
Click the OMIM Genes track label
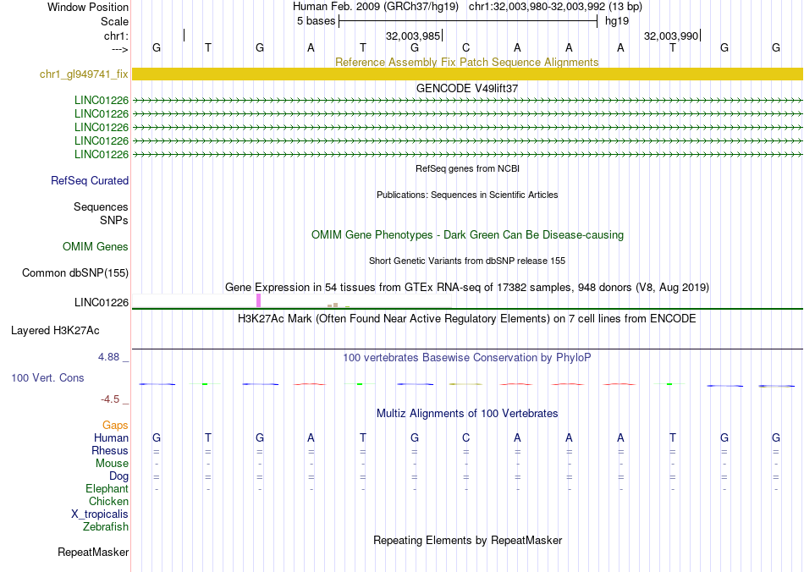[96, 246]
